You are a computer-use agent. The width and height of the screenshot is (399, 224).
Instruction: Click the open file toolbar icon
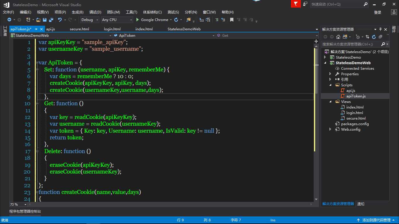click(39, 20)
